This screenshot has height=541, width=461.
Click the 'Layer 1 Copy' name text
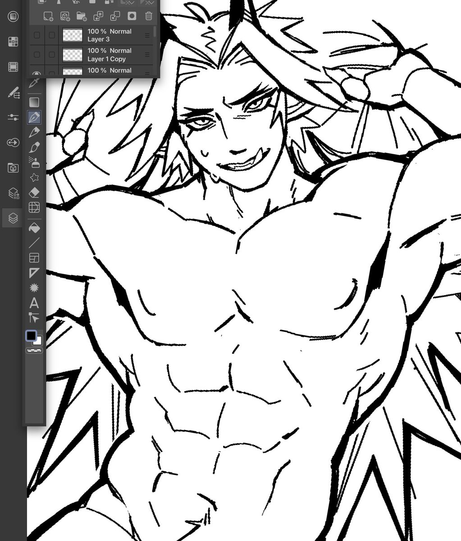(106, 59)
